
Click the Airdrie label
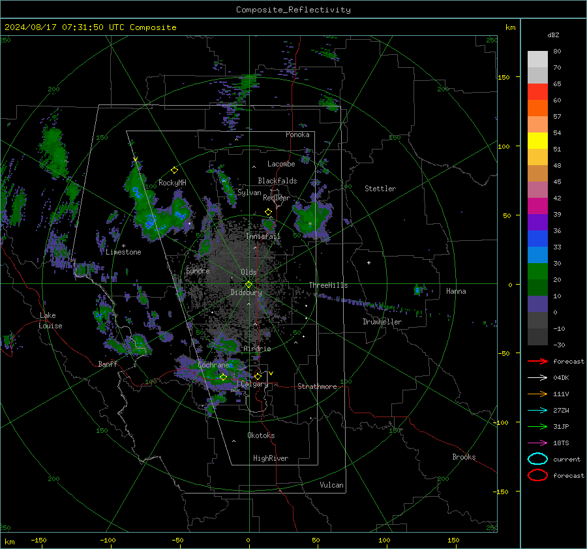(x=257, y=349)
